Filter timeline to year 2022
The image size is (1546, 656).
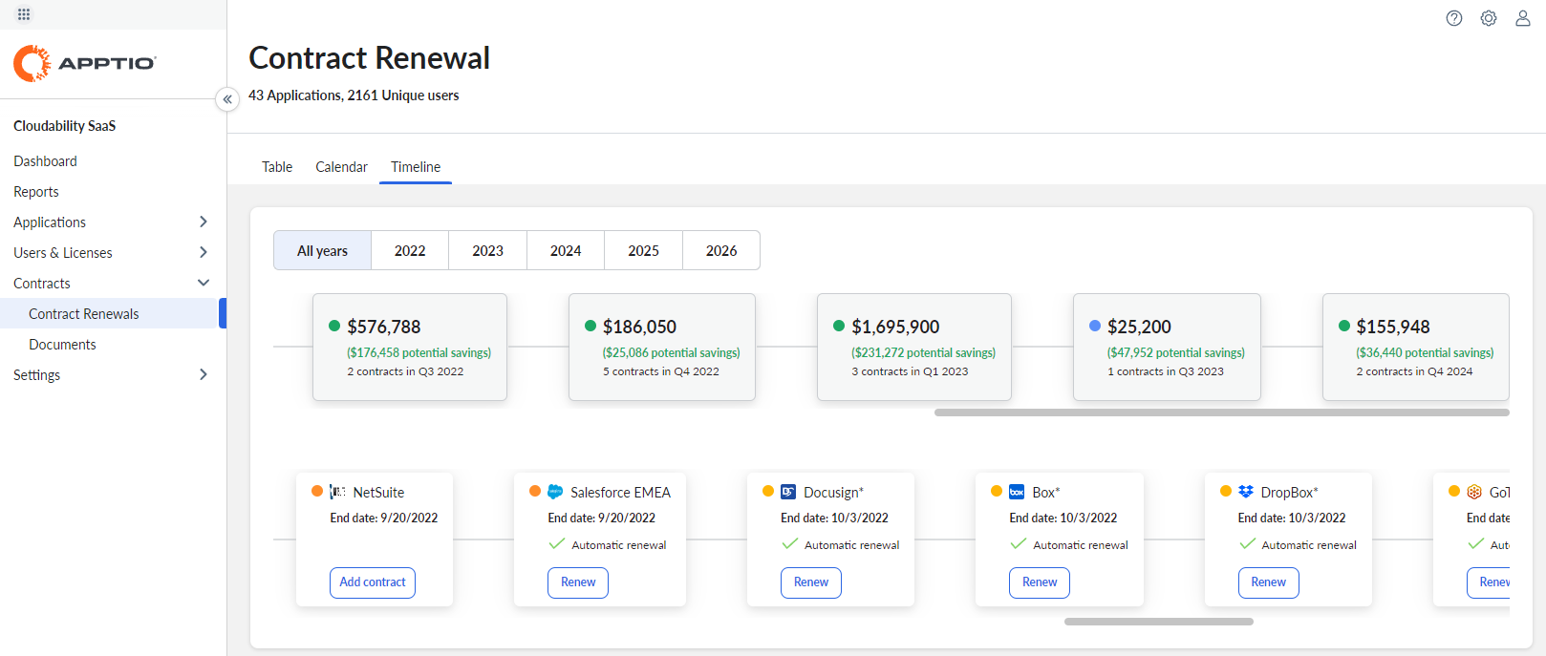410,250
